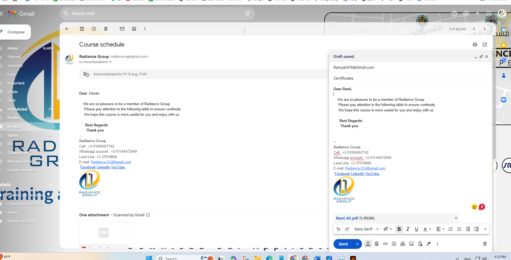Open the Zoom add-on in side panel
511x260 pixels.
coord(504,100)
